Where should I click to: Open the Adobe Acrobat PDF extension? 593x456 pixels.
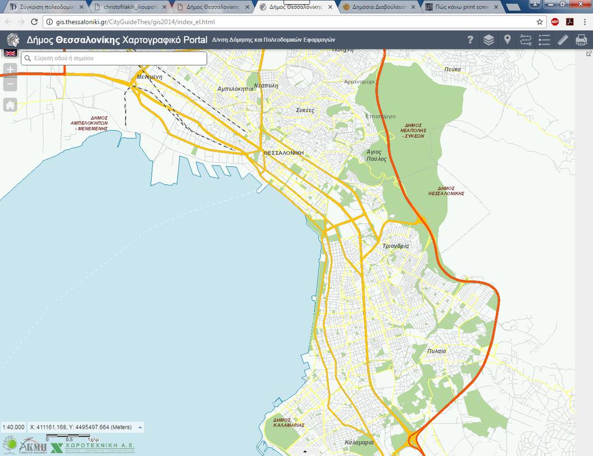[570, 22]
